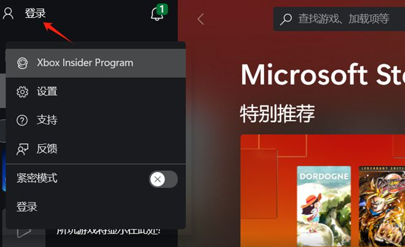Click the user profile avatar icon
The image size is (405, 247).
[x=8, y=13]
